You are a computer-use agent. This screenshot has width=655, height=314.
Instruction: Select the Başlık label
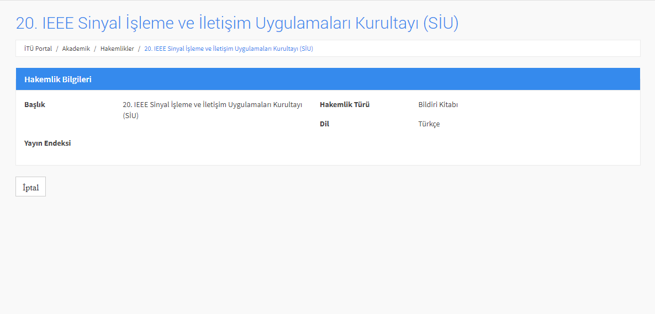35,105
